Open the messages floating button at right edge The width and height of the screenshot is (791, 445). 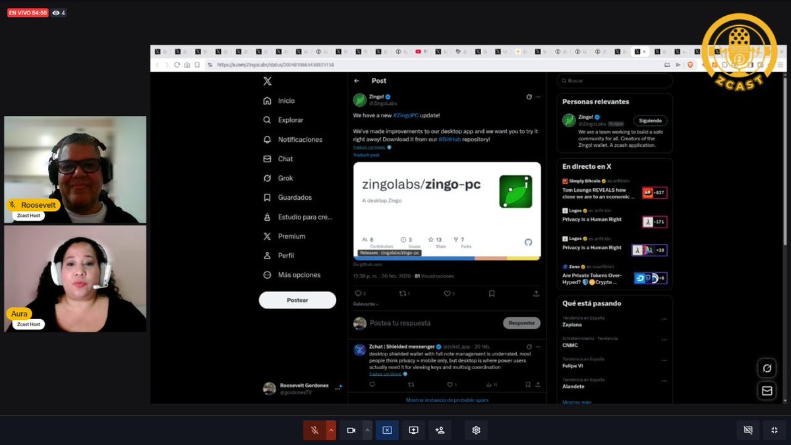click(767, 391)
